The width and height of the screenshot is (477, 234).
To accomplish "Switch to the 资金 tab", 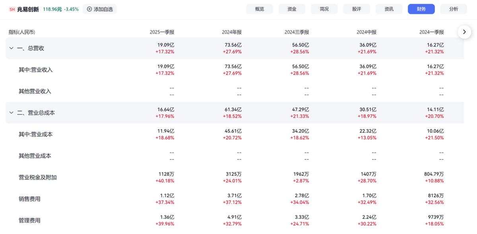I will (x=292, y=9).
